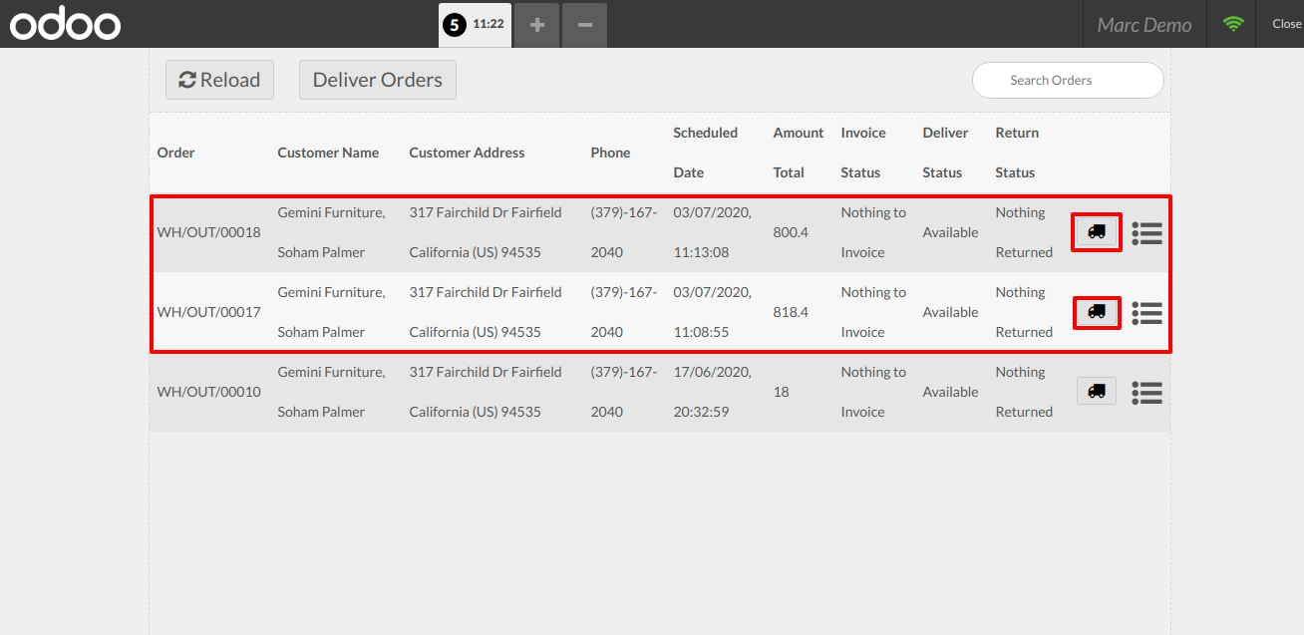Select order tab number 5
The image size is (1304, 635).
click(475, 25)
